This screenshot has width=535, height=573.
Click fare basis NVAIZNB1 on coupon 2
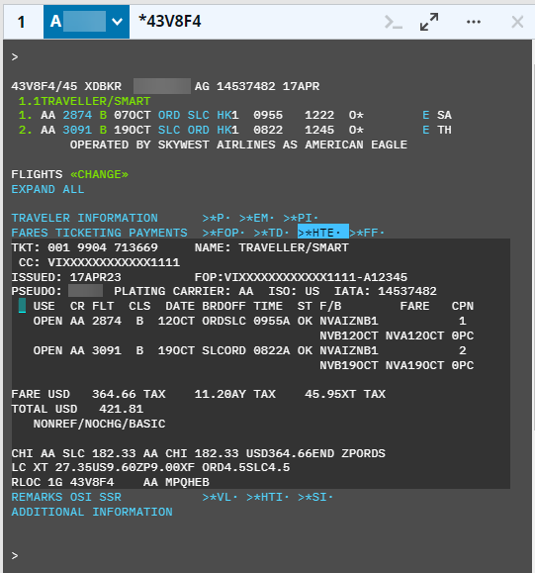(349, 350)
